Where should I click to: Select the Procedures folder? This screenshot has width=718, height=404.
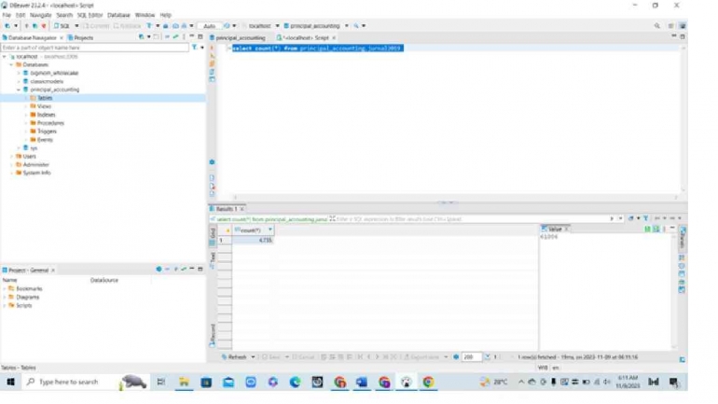50,123
